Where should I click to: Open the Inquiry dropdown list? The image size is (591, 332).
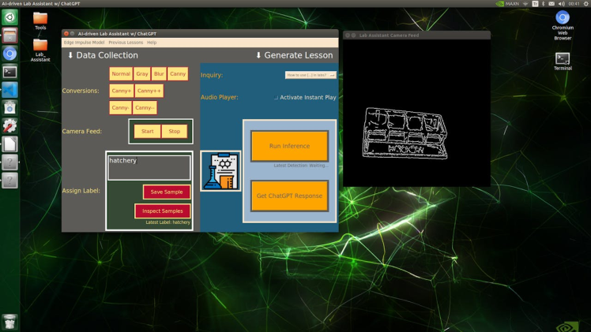[311, 75]
